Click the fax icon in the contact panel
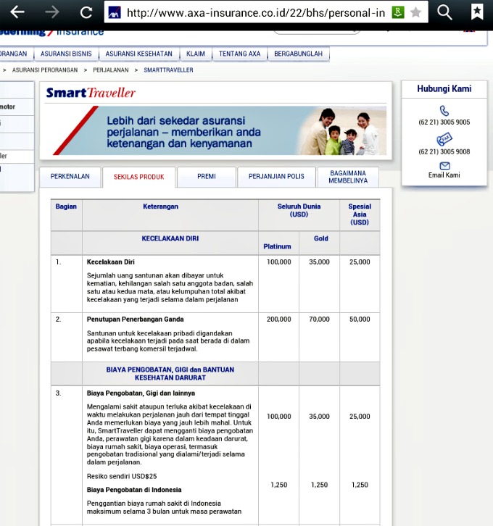This screenshot has height=526, width=493. point(444,138)
